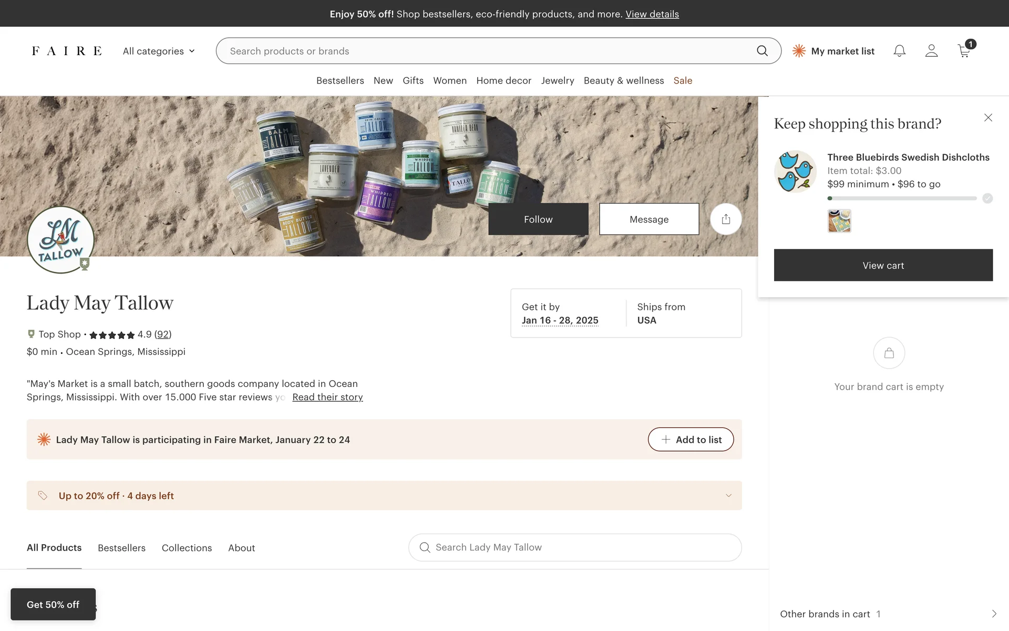1009x631 pixels.
Task: Expand Other brands in cart
Action: pyautogui.click(x=993, y=614)
